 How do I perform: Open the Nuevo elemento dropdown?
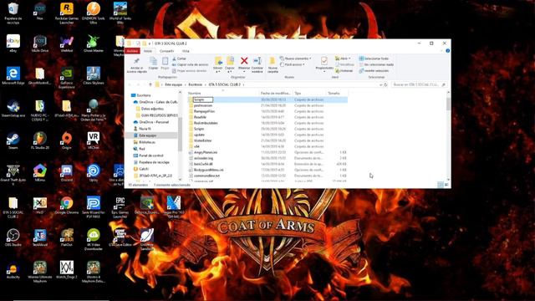point(295,59)
